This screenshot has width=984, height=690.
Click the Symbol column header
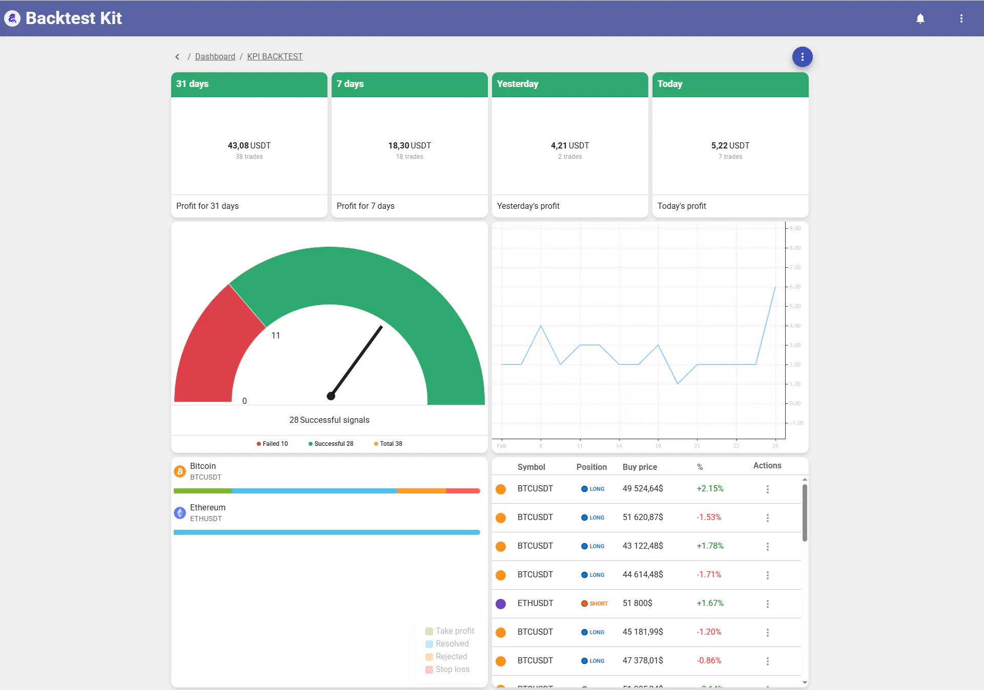point(531,467)
